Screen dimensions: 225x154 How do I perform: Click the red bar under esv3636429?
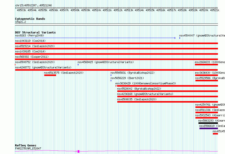167,86
